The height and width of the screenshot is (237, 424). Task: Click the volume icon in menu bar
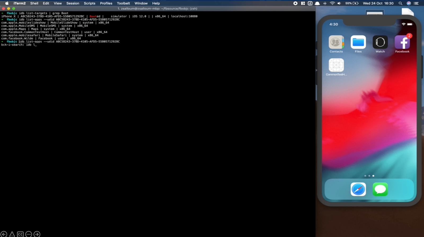tap(339, 3)
